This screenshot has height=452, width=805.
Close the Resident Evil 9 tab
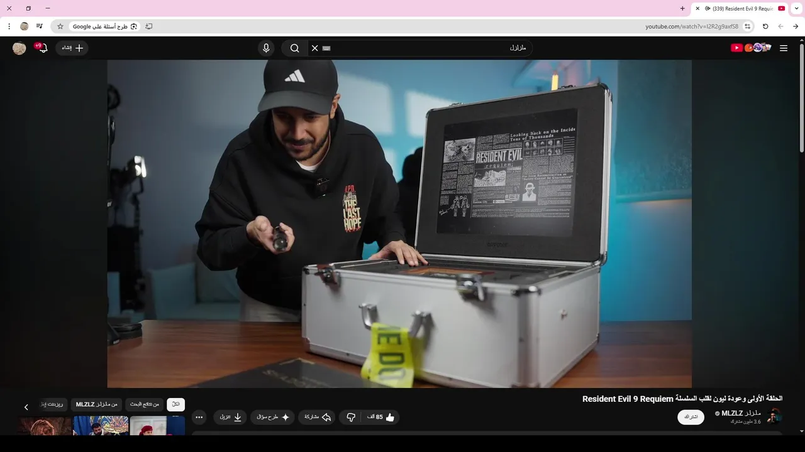click(697, 9)
